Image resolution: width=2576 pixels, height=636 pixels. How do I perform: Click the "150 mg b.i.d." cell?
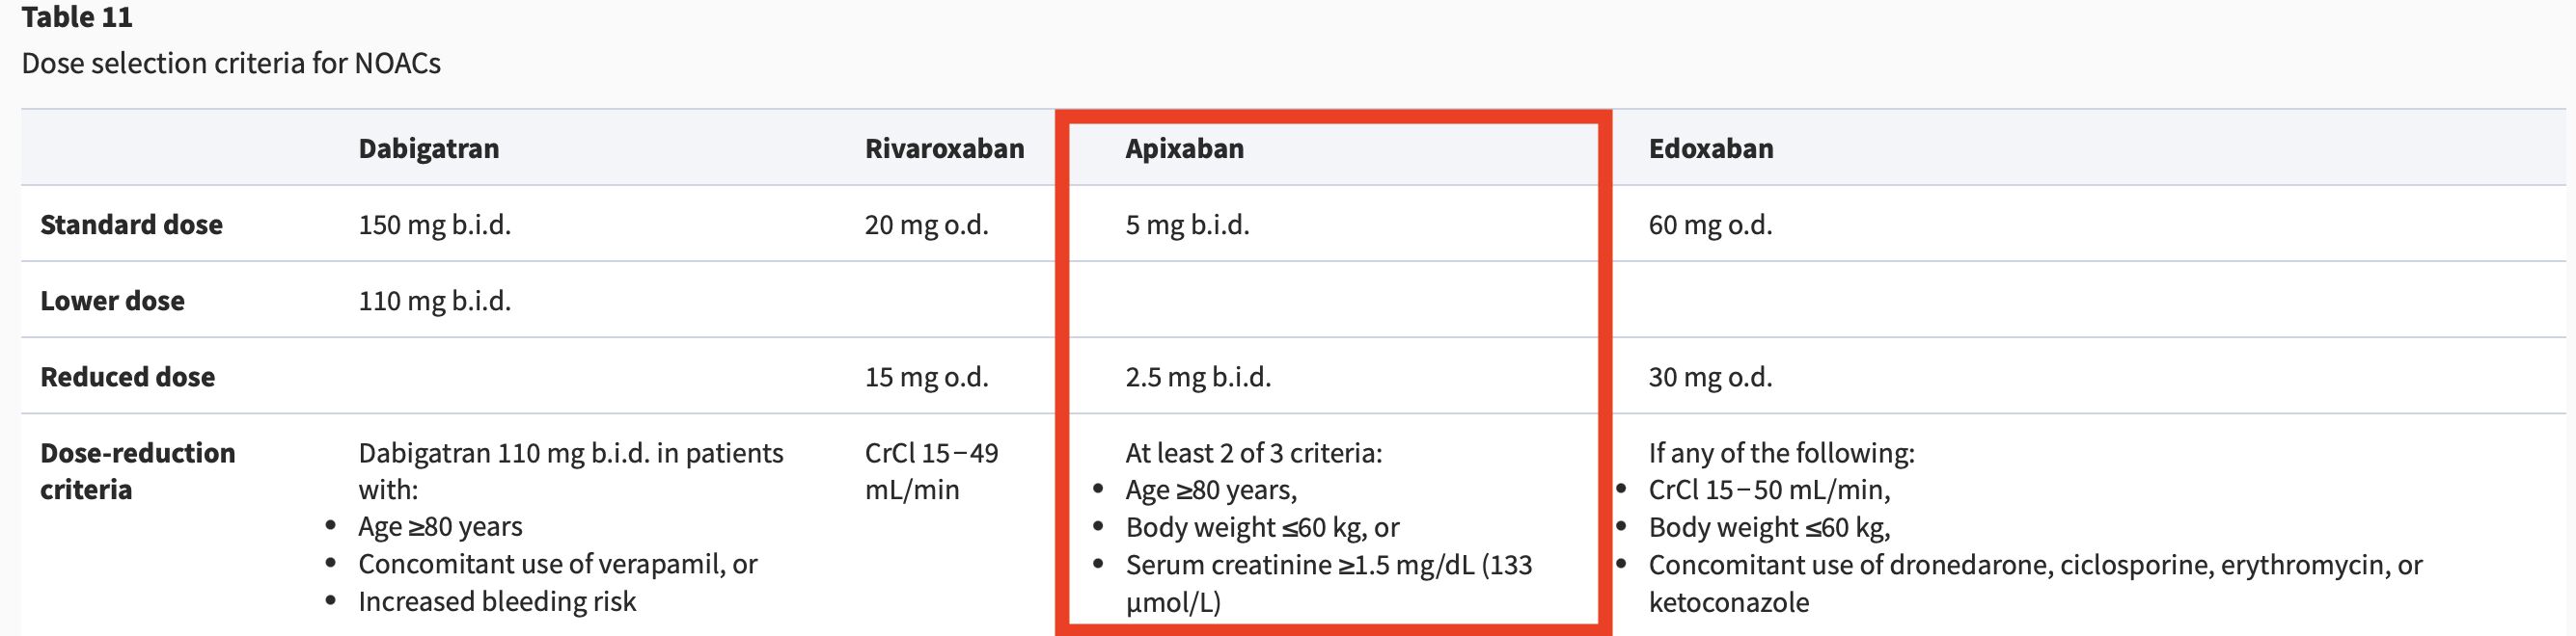(434, 225)
